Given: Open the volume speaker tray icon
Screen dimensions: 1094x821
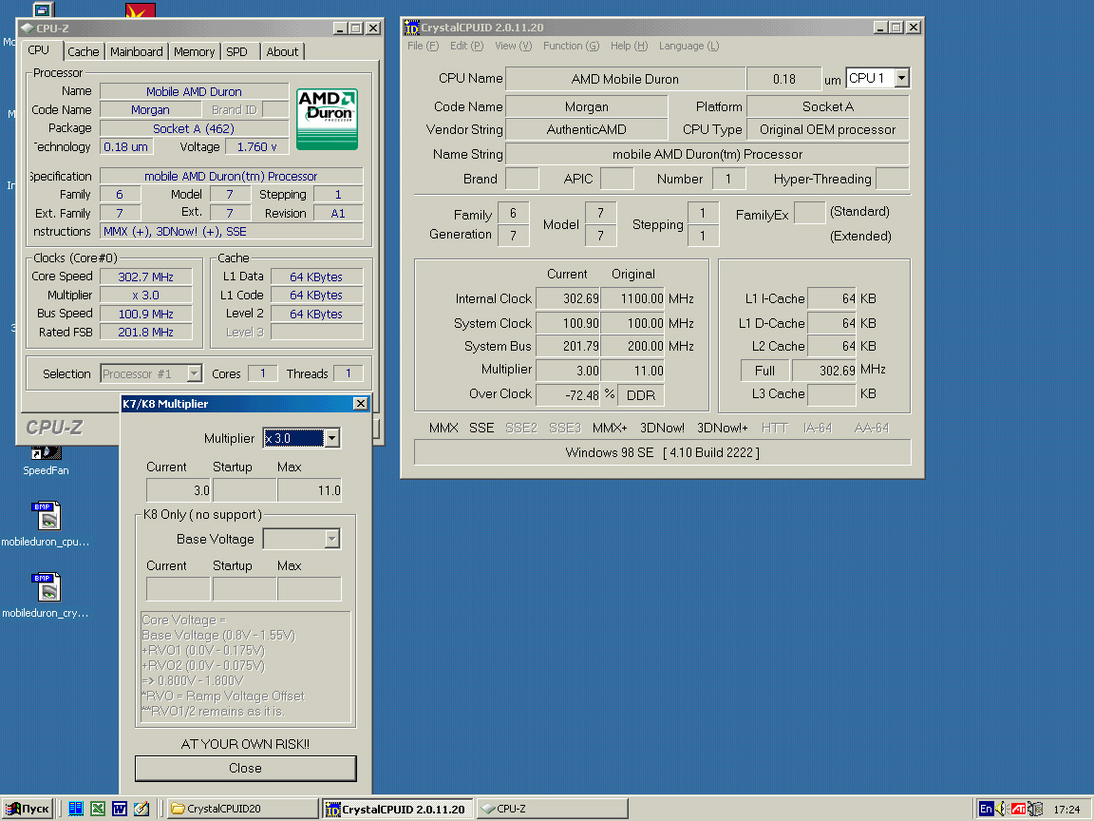Looking at the screenshot, I should [1001, 810].
